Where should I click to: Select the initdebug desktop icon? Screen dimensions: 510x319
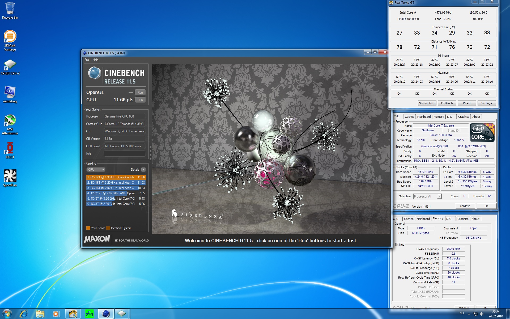[x=10, y=94]
